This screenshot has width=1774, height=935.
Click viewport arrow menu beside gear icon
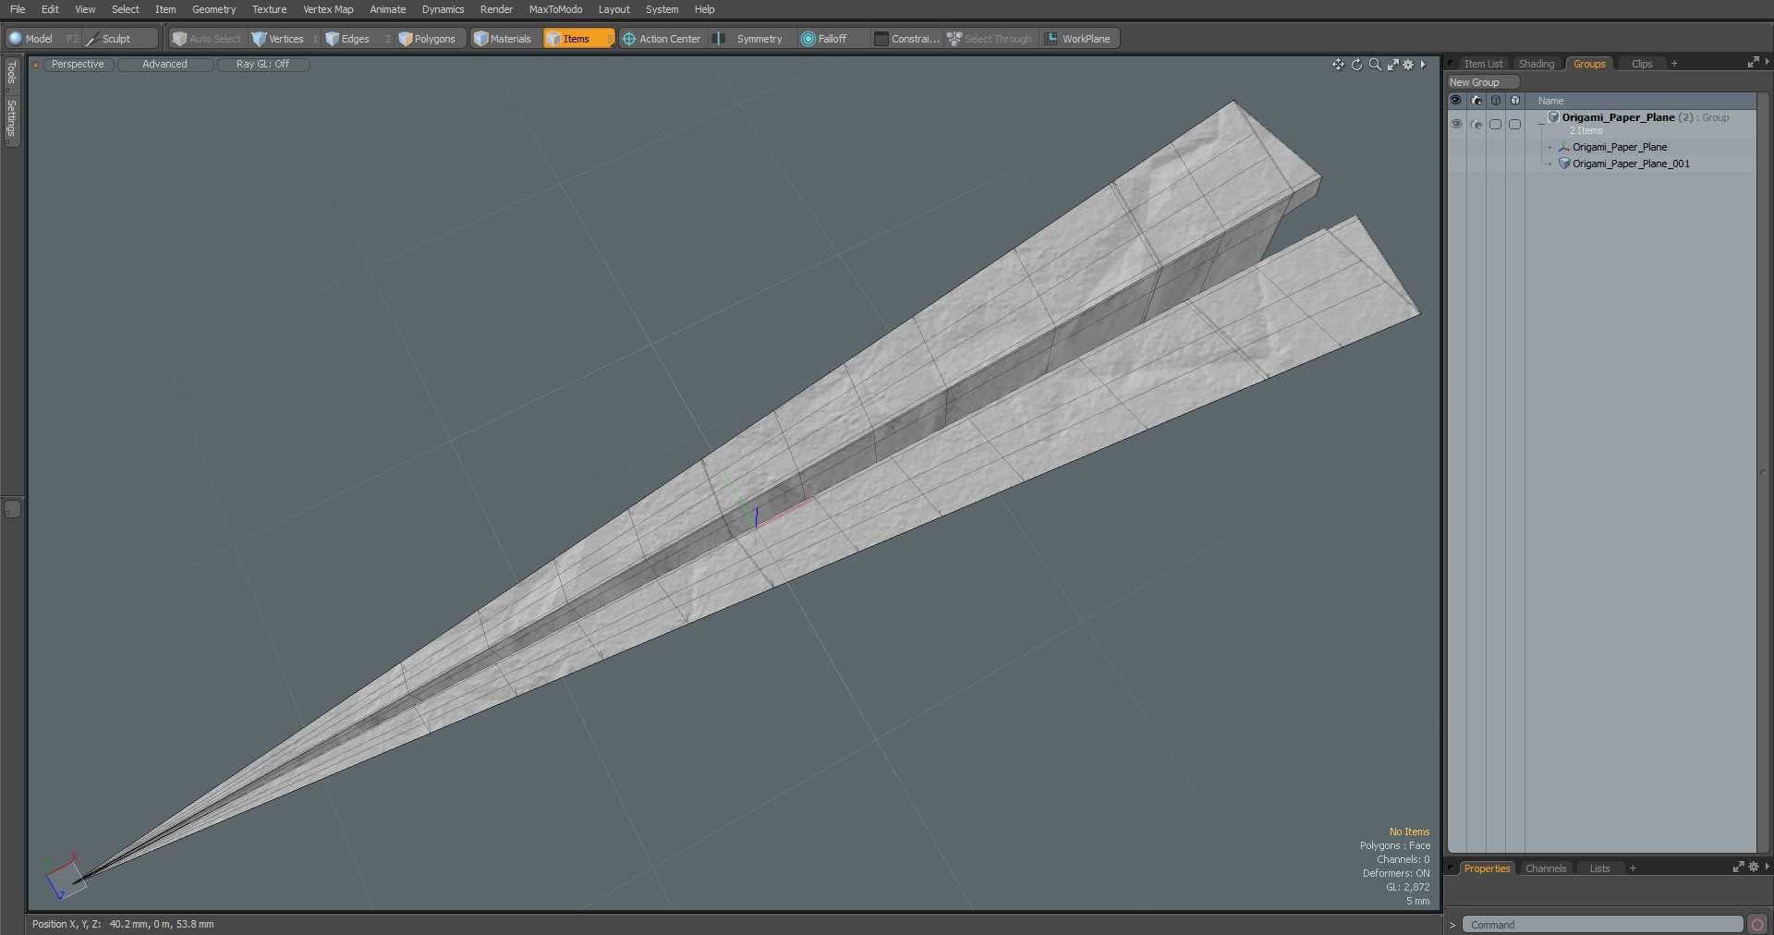(1423, 65)
